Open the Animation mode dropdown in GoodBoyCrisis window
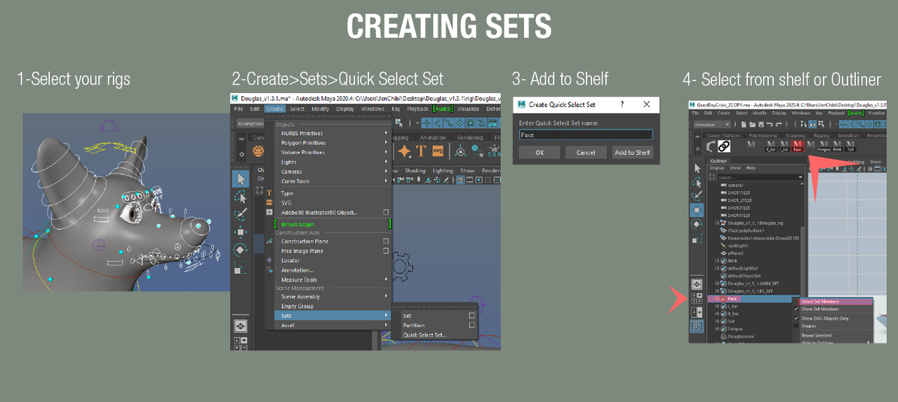 [712, 125]
